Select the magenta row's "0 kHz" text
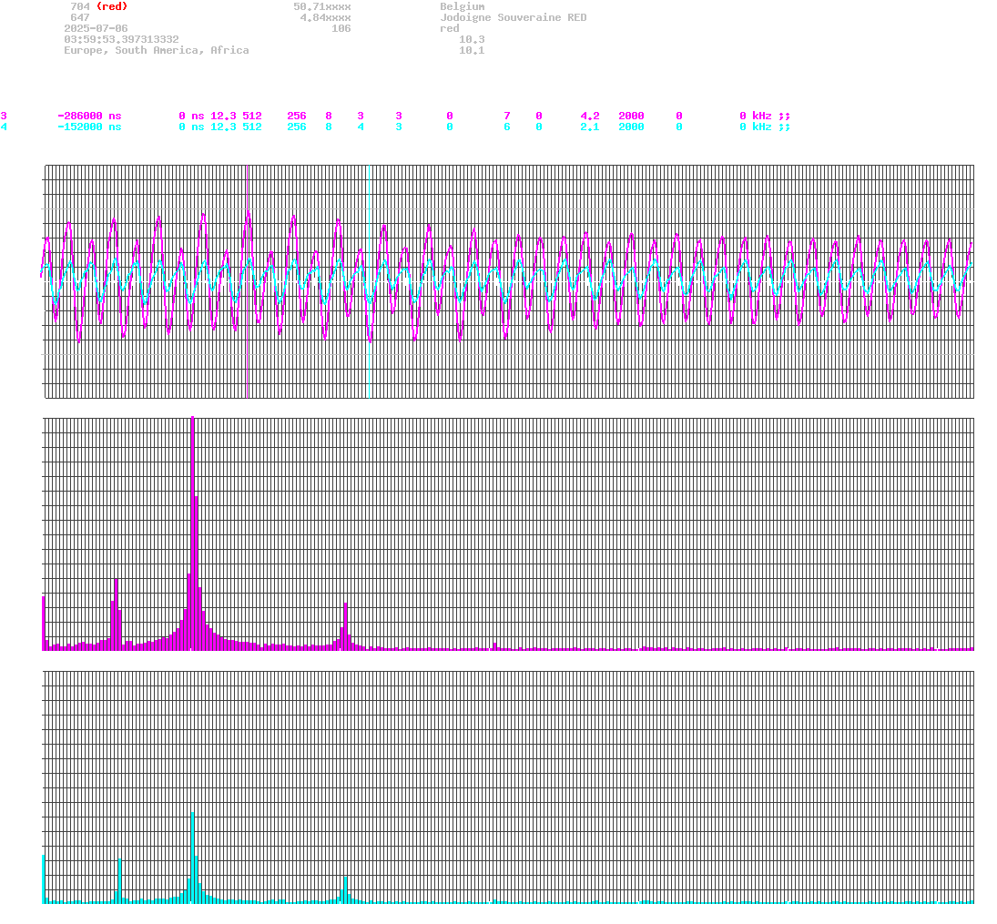This screenshot has width=997, height=924. (x=756, y=116)
